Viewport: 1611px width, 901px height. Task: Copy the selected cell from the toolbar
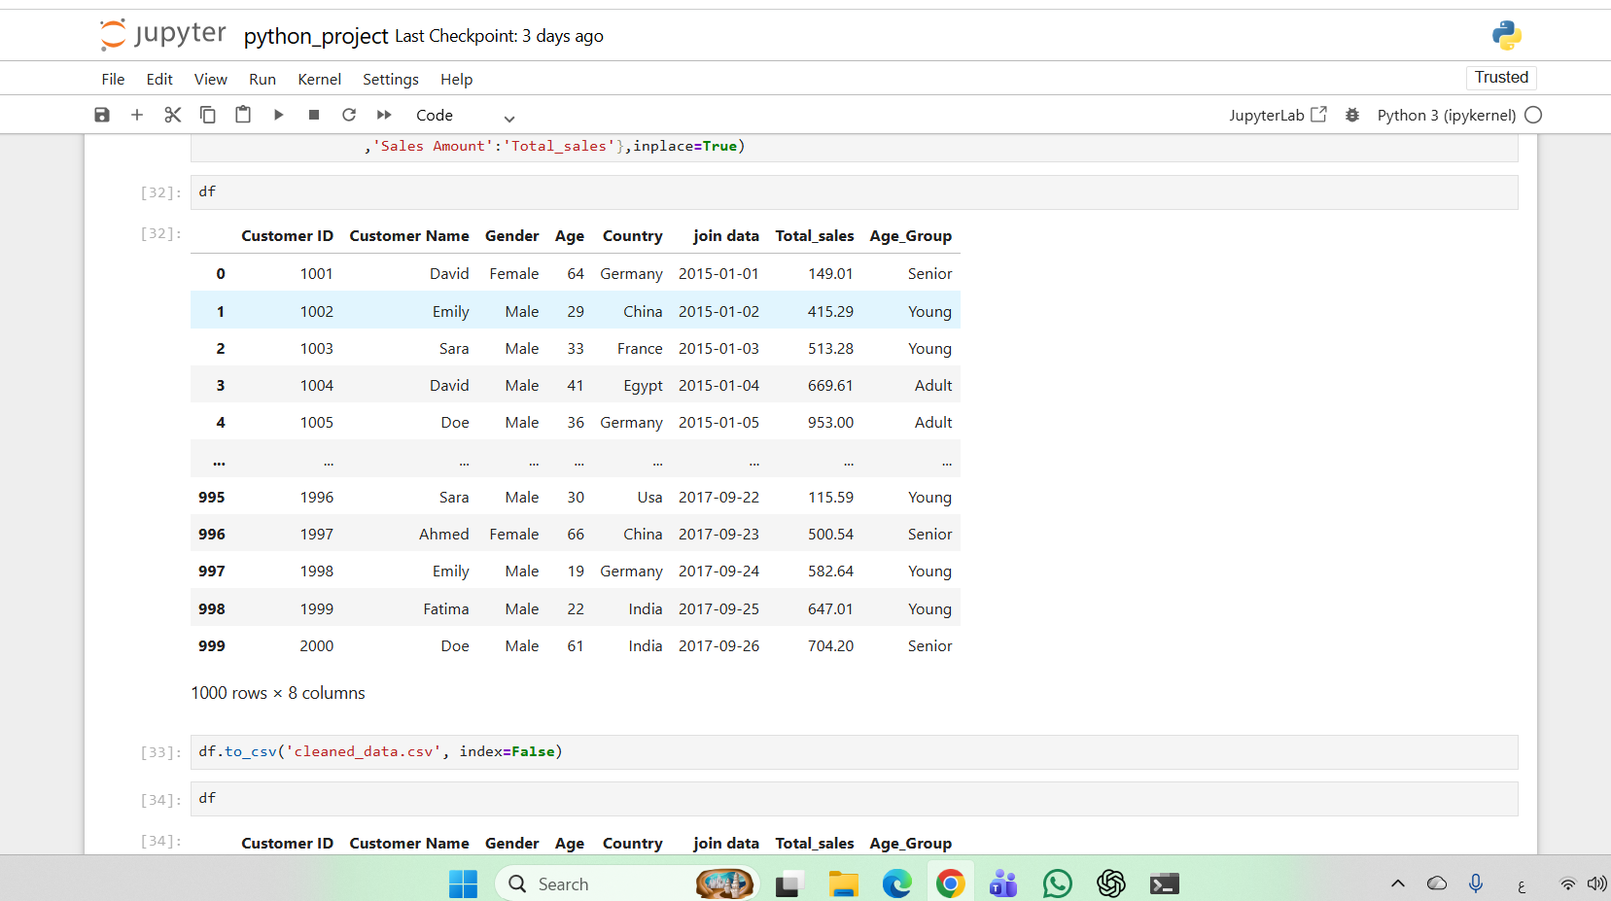tap(208, 115)
